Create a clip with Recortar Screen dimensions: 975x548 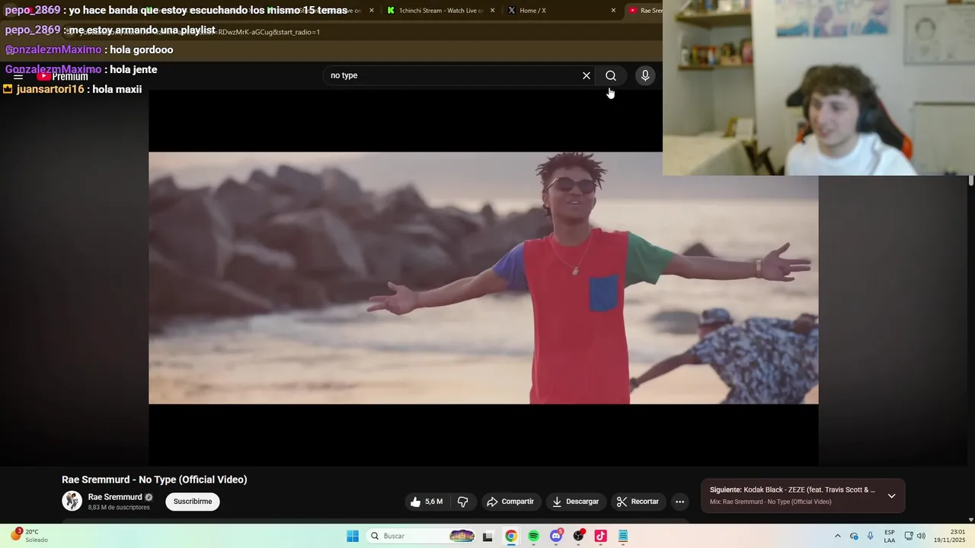pyautogui.click(x=638, y=502)
